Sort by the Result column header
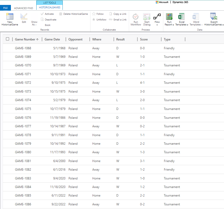 tap(120, 39)
